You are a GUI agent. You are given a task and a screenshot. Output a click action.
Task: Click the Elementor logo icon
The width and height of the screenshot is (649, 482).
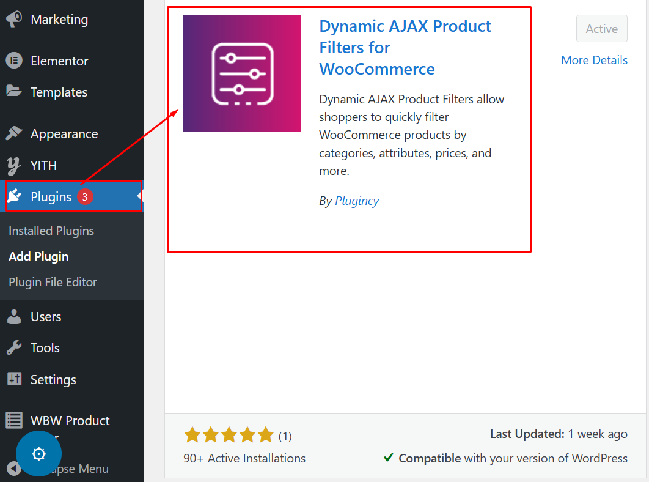(14, 61)
